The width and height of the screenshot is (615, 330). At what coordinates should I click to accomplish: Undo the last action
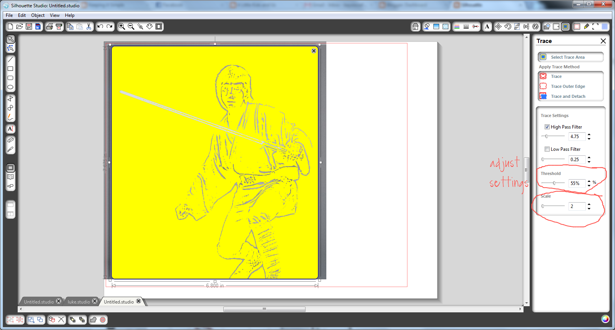100,26
